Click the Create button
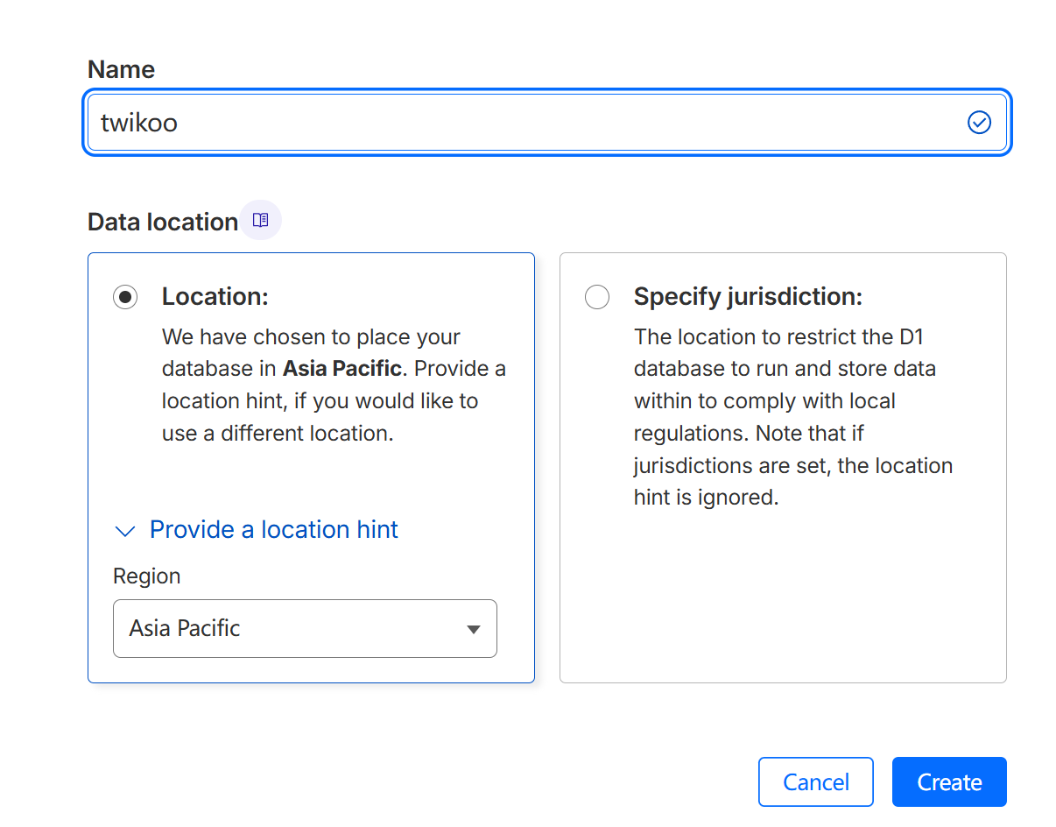 pos(949,781)
